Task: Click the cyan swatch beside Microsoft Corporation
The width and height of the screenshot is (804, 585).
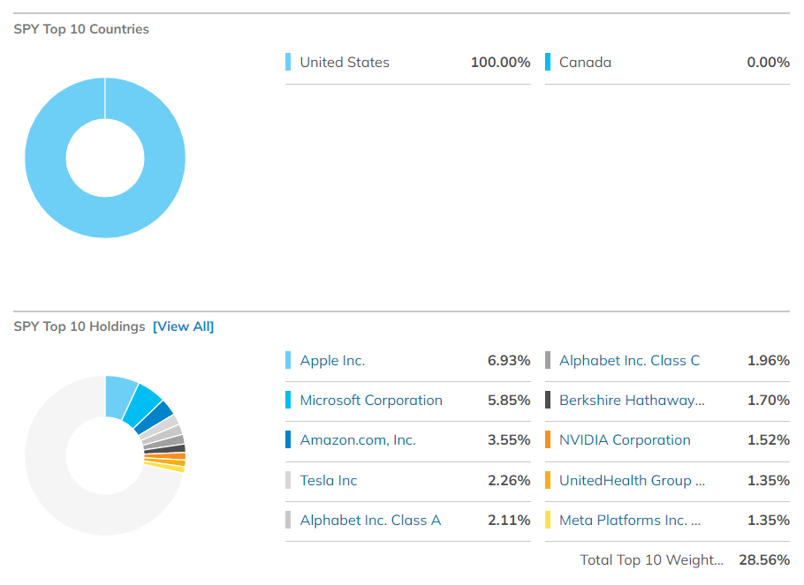Action: pyautogui.click(x=288, y=400)
